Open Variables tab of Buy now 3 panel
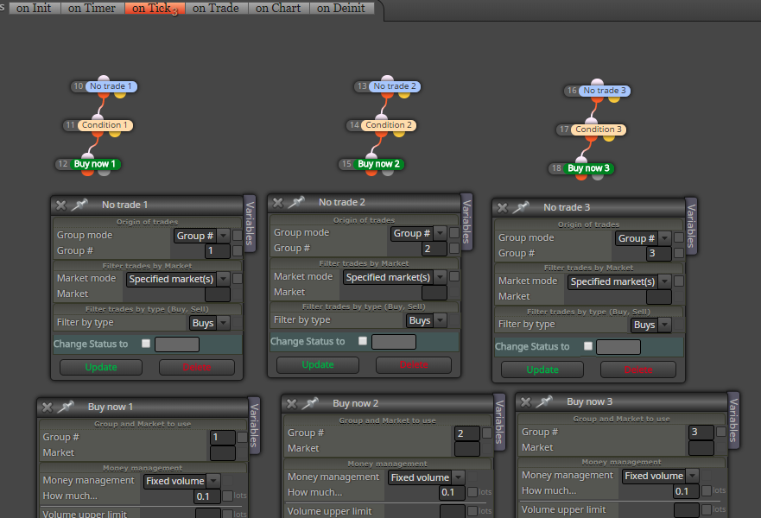This screenshot has width=761, height=518. 734,420
